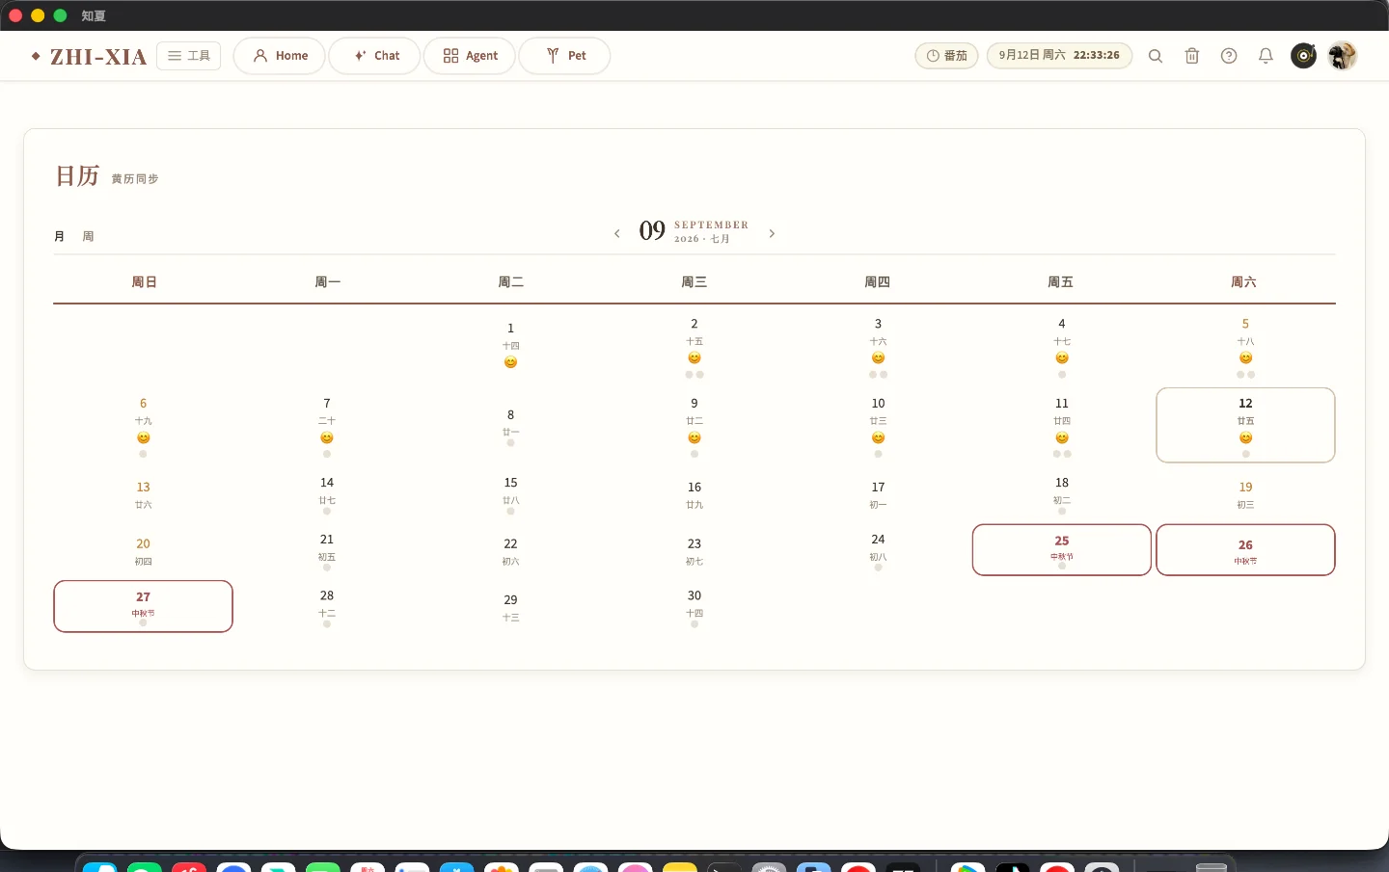Select date 17 初一
The image size is (1389, 872).
pyautogui.click(x=878, y=493)
